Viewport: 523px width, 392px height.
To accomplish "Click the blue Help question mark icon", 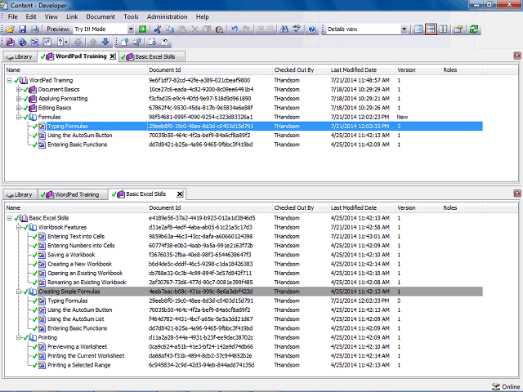I will click(312, 29).
